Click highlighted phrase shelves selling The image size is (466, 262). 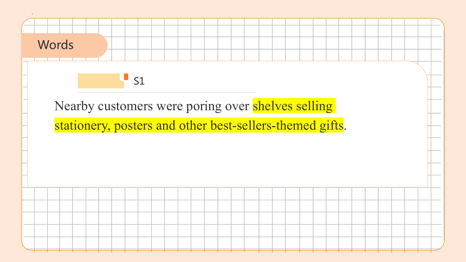point(293,106)
